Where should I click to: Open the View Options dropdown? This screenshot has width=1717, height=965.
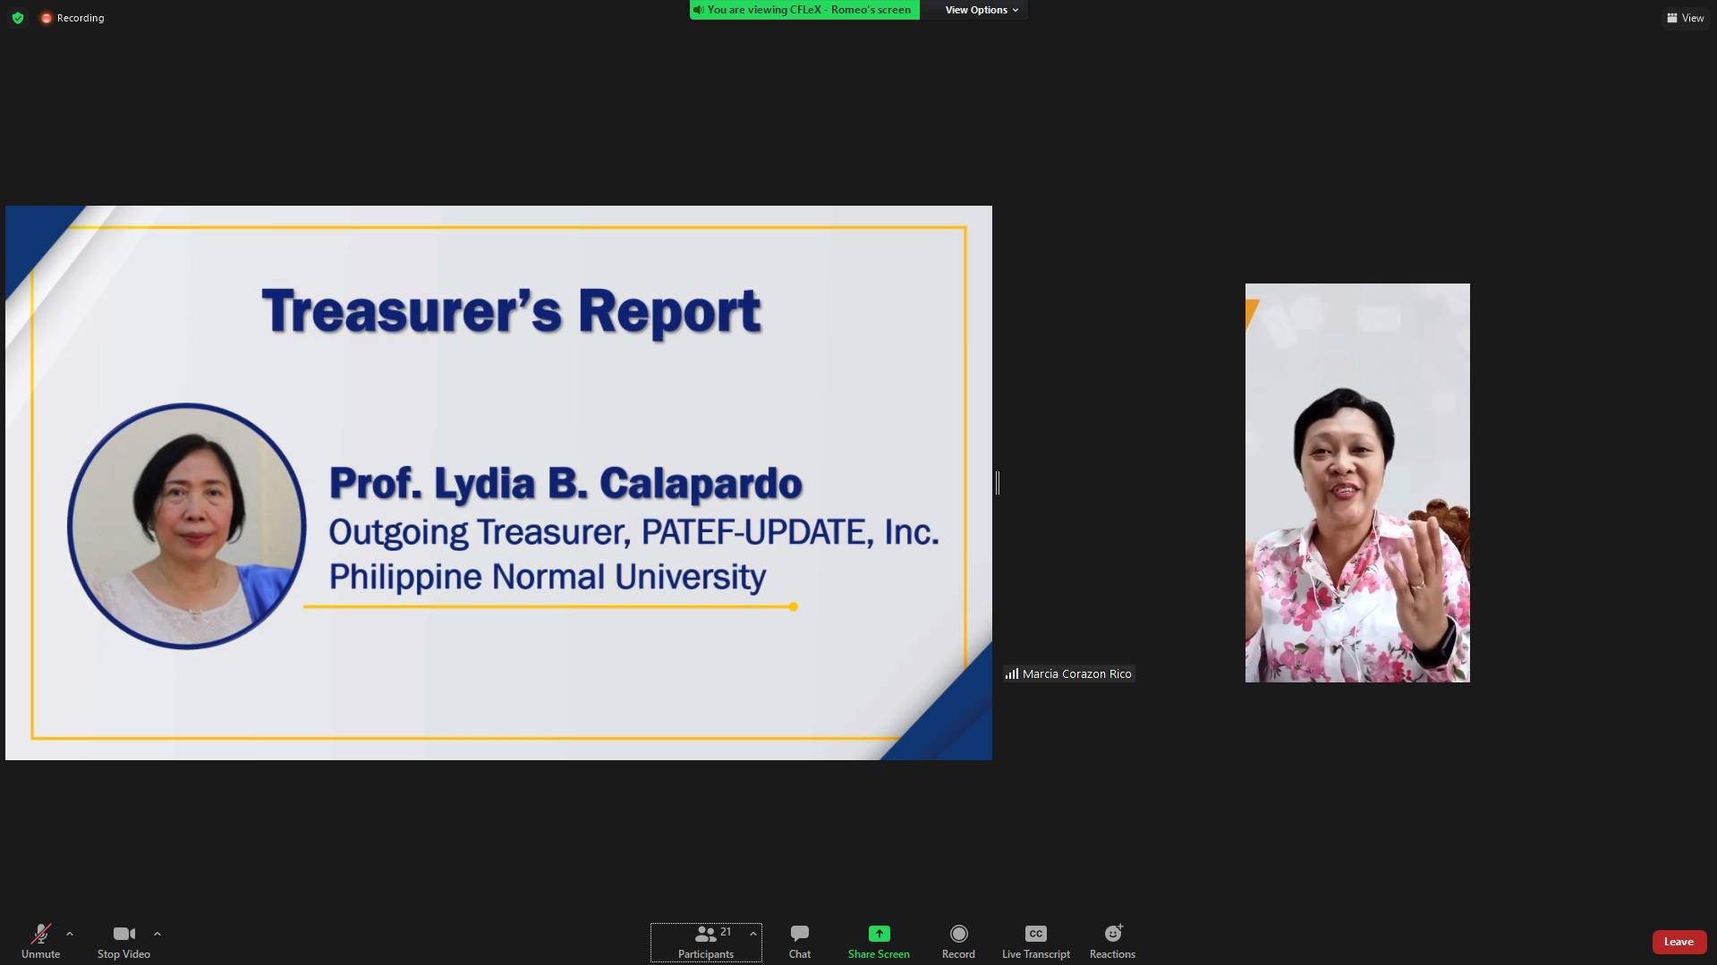(x=982, y=10)
